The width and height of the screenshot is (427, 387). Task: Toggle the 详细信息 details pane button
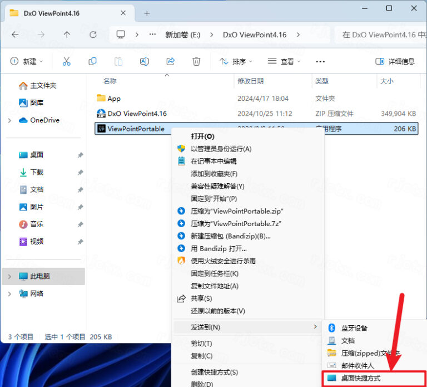coord(395,61)
